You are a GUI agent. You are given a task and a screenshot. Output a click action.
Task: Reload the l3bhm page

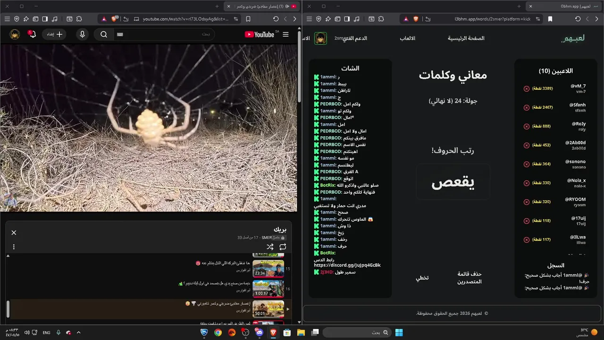(x=578, y=19)
